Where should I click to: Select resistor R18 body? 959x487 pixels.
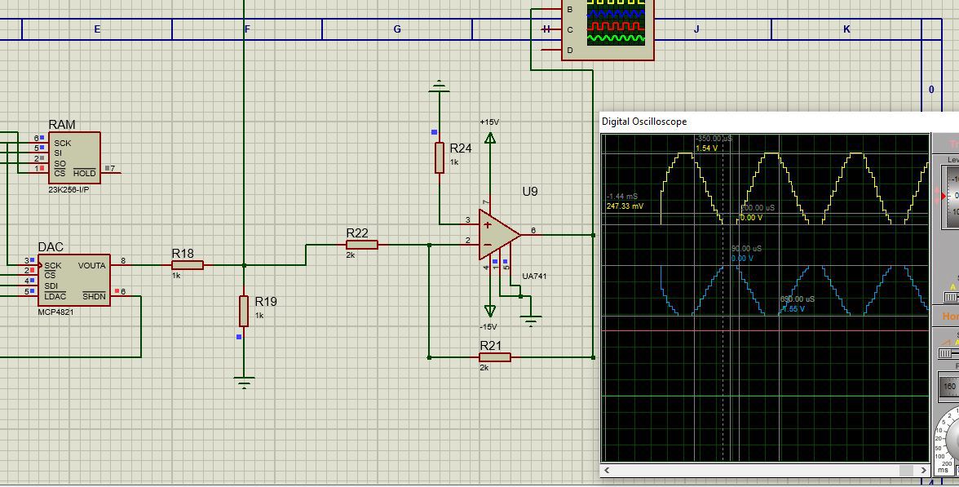(188, 265)
